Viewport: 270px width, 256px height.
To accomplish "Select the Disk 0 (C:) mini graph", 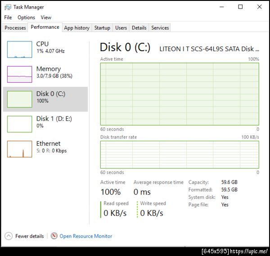I will [19, 99].
